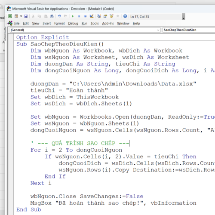215x215 pixels.
Task: Expand the dropdown arrow beside the UserForm icon
Action: coord(21,16)
